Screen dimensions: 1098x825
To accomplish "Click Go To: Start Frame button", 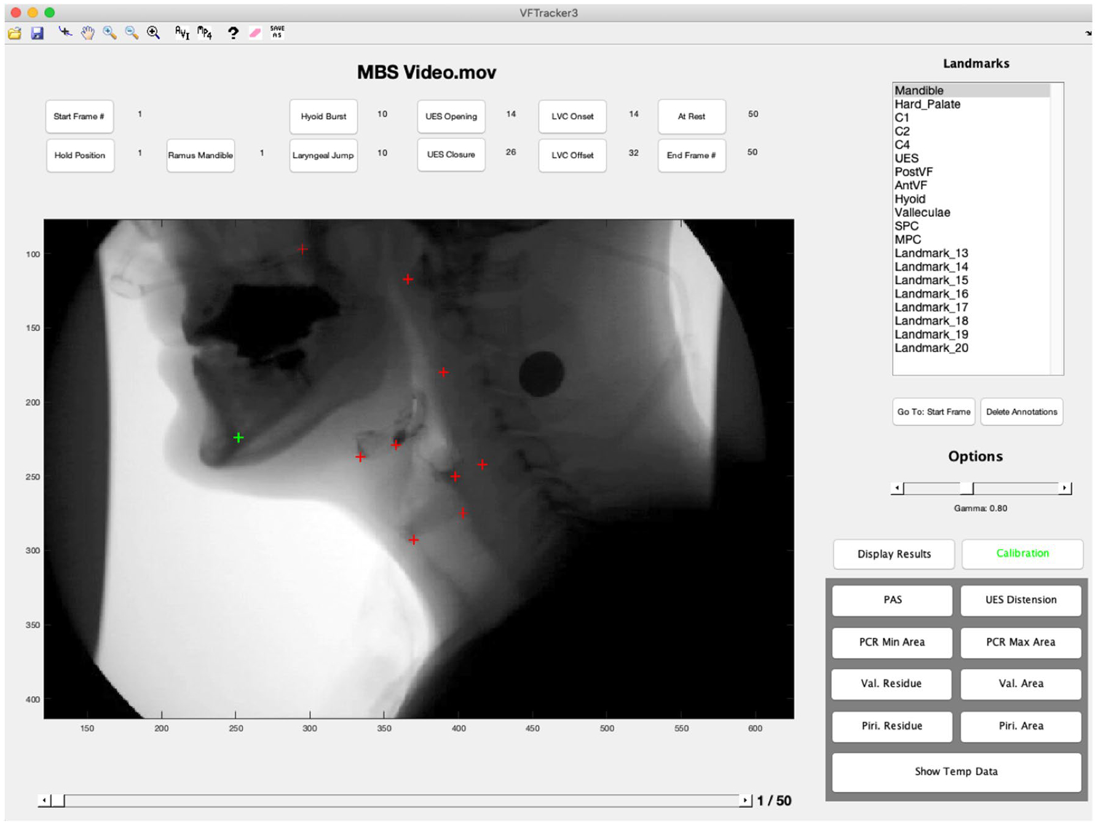I will click(x=934, y=412).
